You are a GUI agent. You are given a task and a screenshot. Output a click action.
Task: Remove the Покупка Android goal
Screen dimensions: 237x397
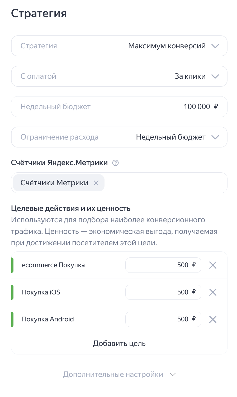[x=213, y=319]
